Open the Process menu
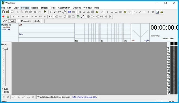The image size is (179, 103). pyautogui.click(x=25, y=8)
